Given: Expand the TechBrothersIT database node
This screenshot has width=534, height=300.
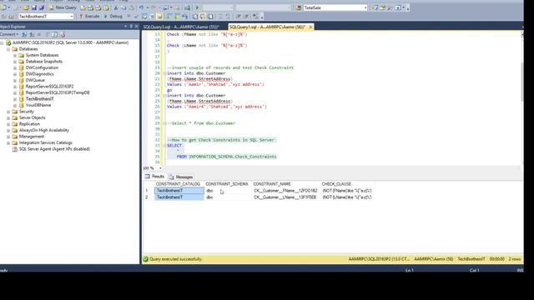Looking at the screenshot, I should coord(15,99).
